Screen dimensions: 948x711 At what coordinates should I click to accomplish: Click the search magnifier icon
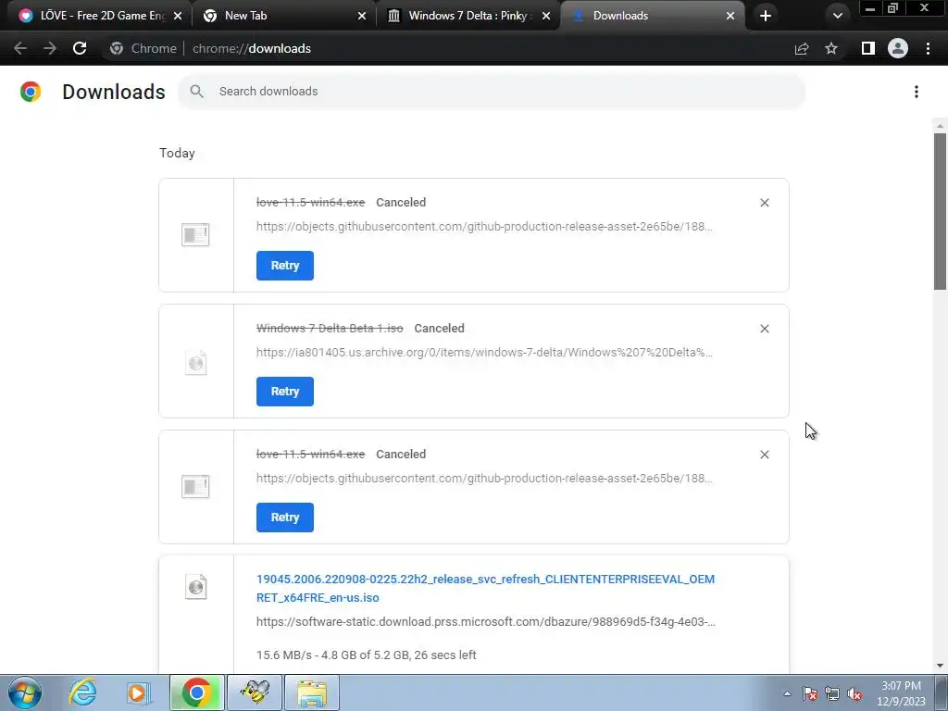pos(196,92)
